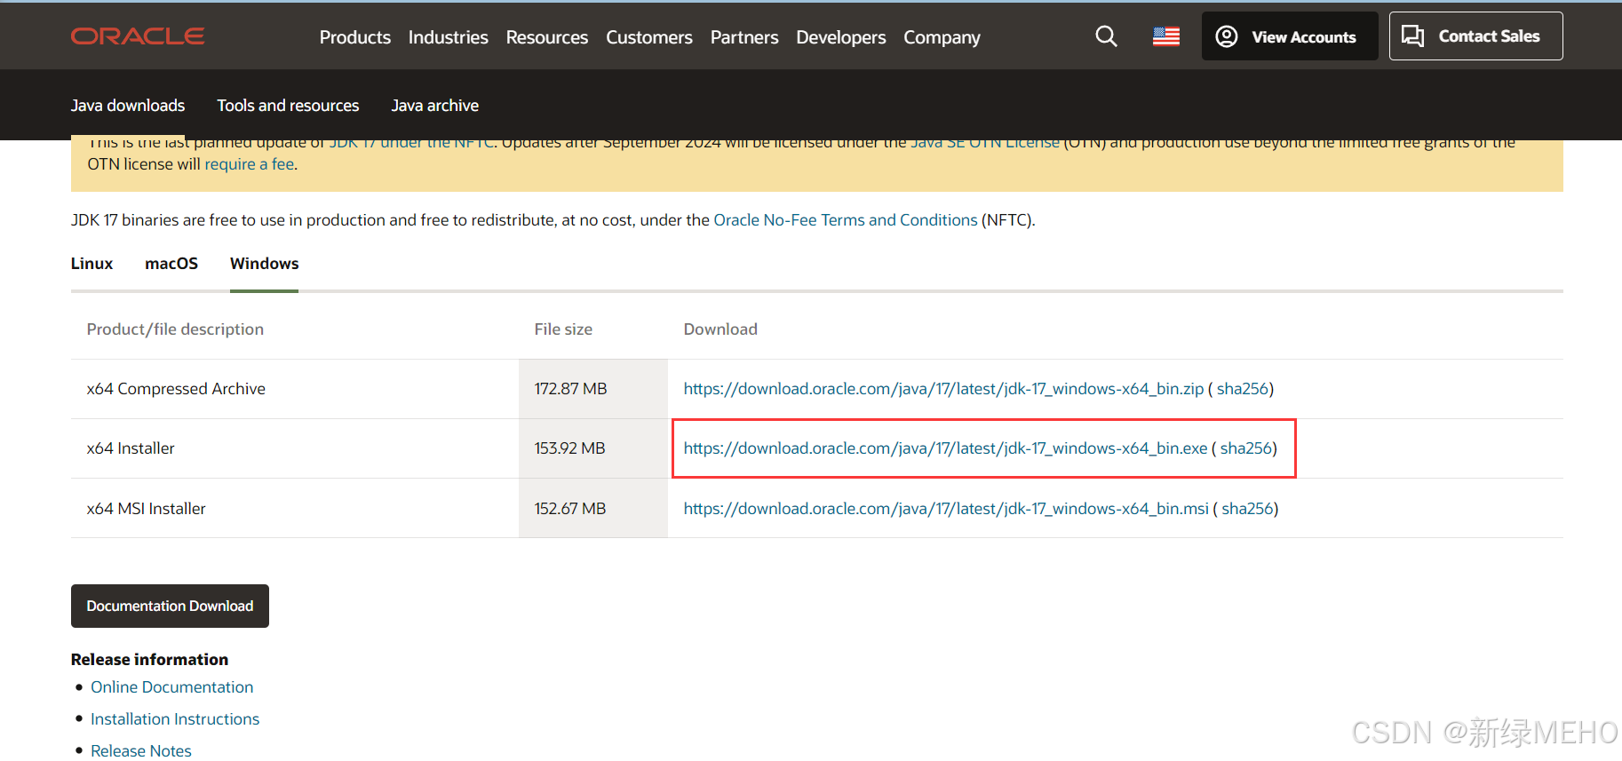The width and height of the screenshot is (1622, 761).
Task: Open the Products menu
Action: tap(354, 37)
